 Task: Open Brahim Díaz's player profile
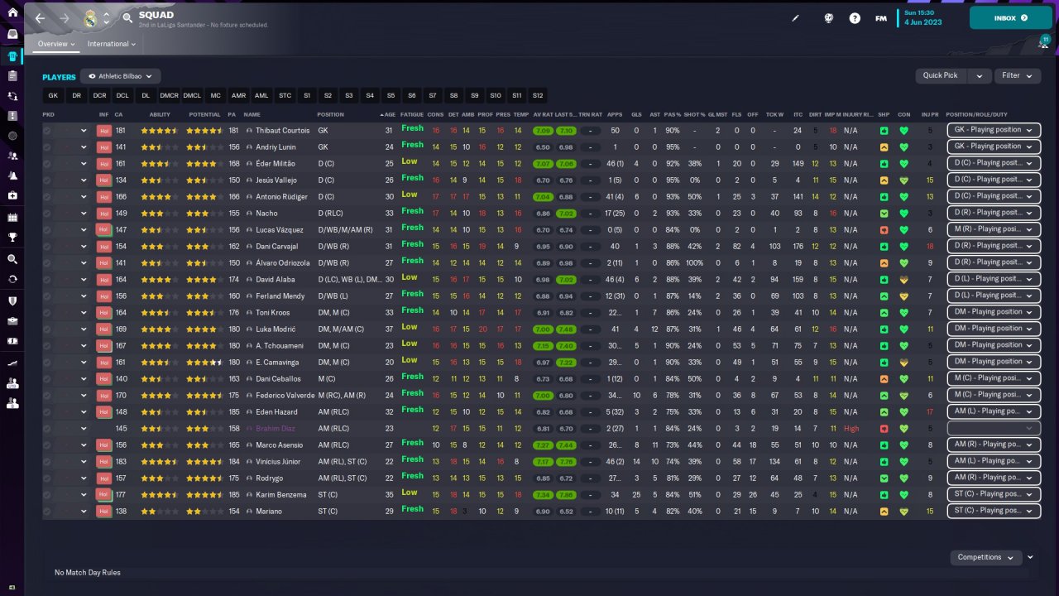[275, 428]
